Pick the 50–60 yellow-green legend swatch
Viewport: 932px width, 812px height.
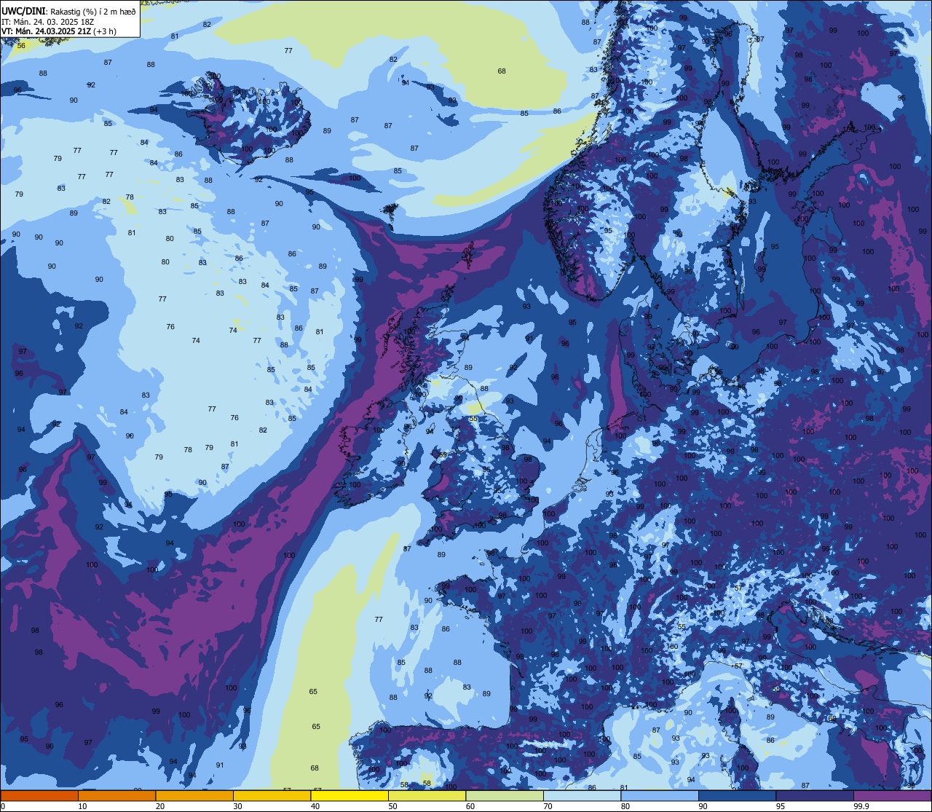(427, 795)
